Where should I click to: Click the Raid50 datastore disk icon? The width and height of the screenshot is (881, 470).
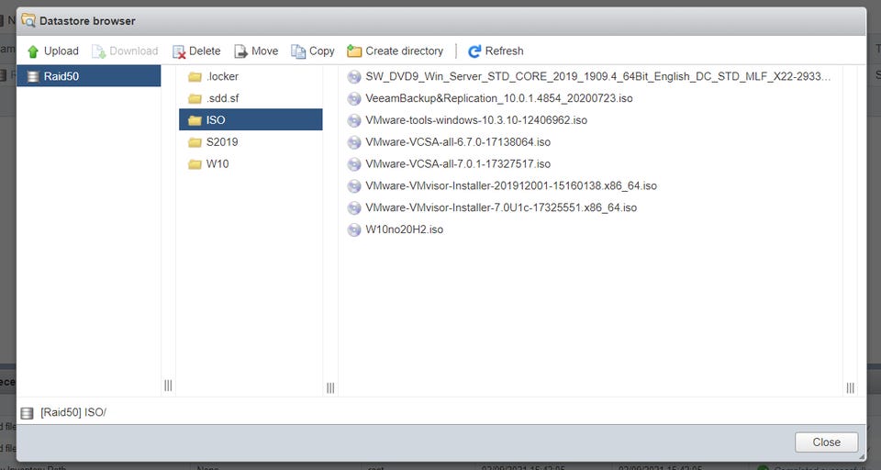pos(33,76)
